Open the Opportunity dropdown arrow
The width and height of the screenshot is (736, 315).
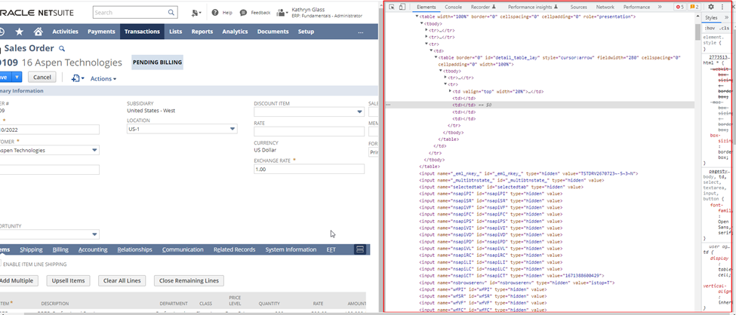point(95,234)
